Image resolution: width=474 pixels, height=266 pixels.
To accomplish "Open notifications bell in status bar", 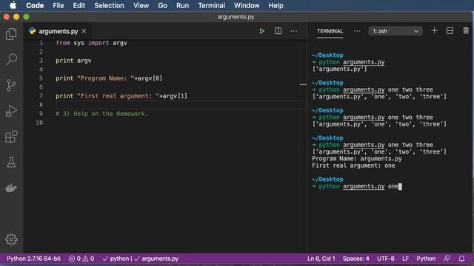I will click(461, 259).
